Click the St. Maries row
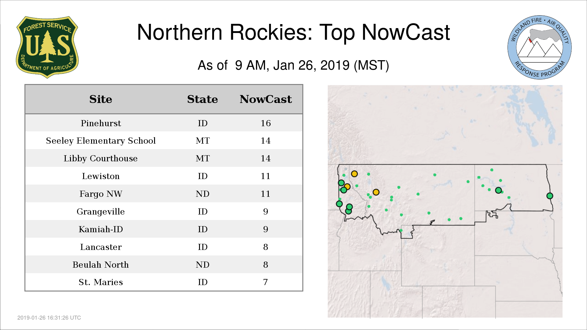Screen dimensions: 587x330 coord(101,282)
